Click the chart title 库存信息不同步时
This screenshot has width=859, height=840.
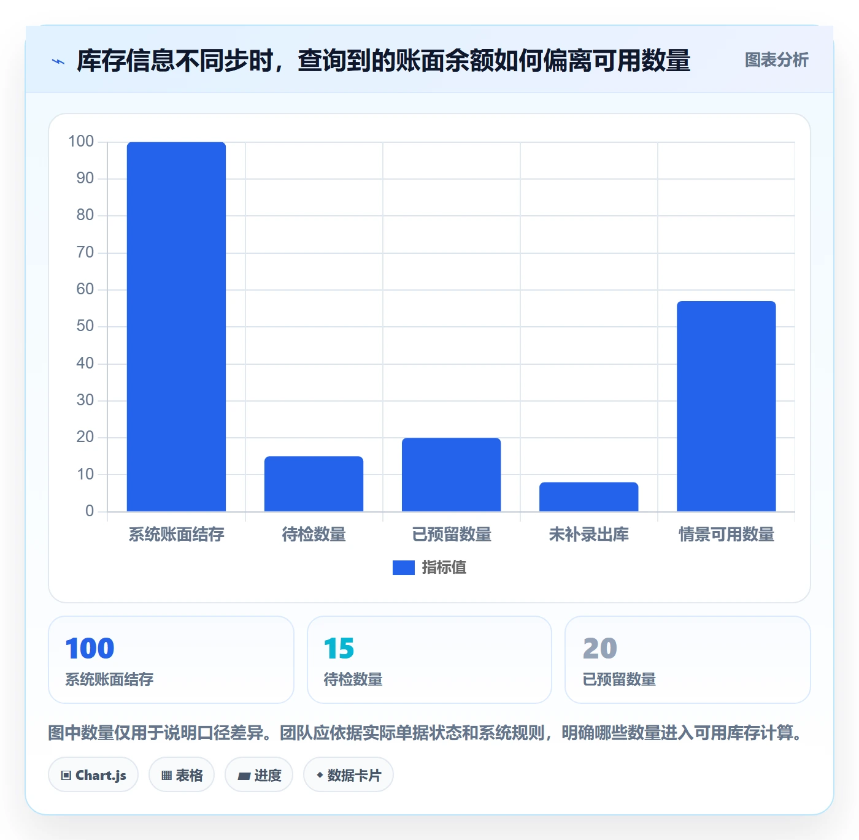pyautogui.click(x=383, y=61)
